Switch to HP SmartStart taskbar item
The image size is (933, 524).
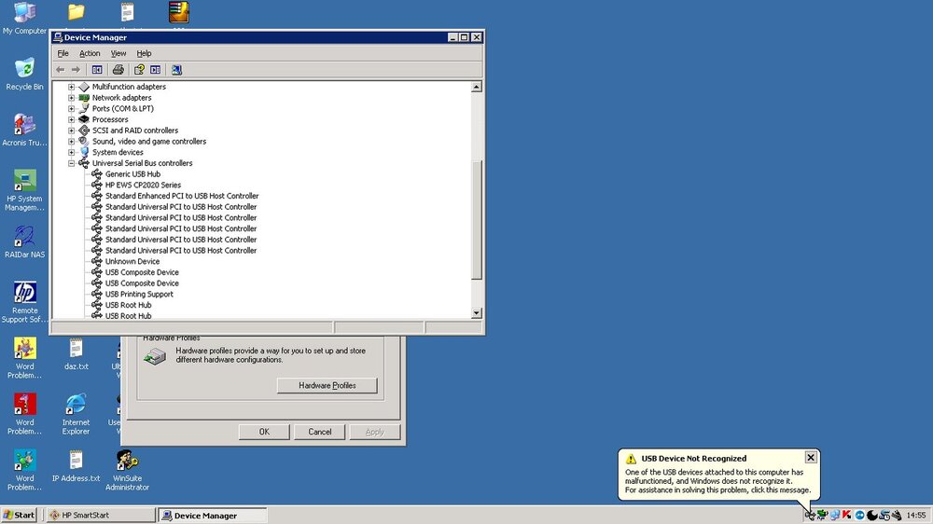point(100,515)
